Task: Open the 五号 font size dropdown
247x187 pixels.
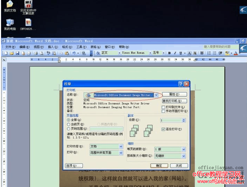Action: coord(163,53)
